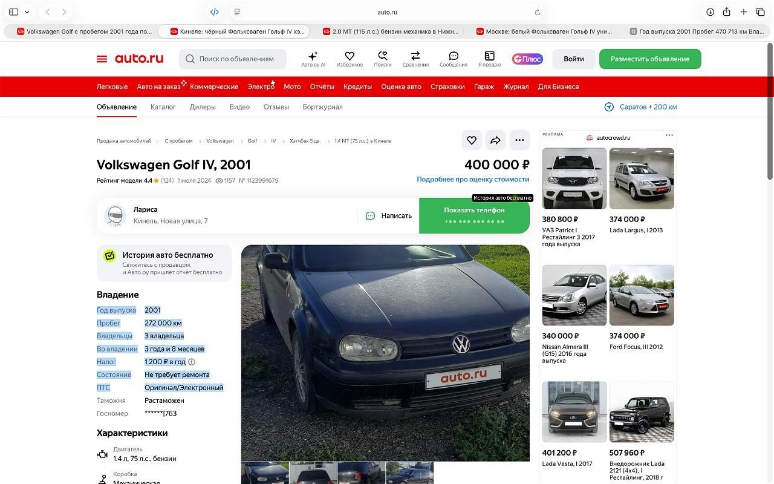Viewport: 774px width, 484px height.
Task: Switch to Год выпуска 2001 Пробег browser tab
Action: (x=696, y=31)
